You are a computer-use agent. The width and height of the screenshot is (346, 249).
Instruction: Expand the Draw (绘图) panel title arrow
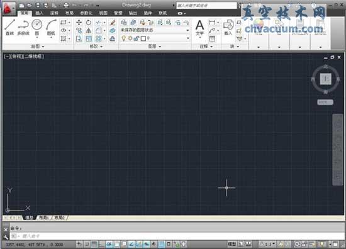43,47
